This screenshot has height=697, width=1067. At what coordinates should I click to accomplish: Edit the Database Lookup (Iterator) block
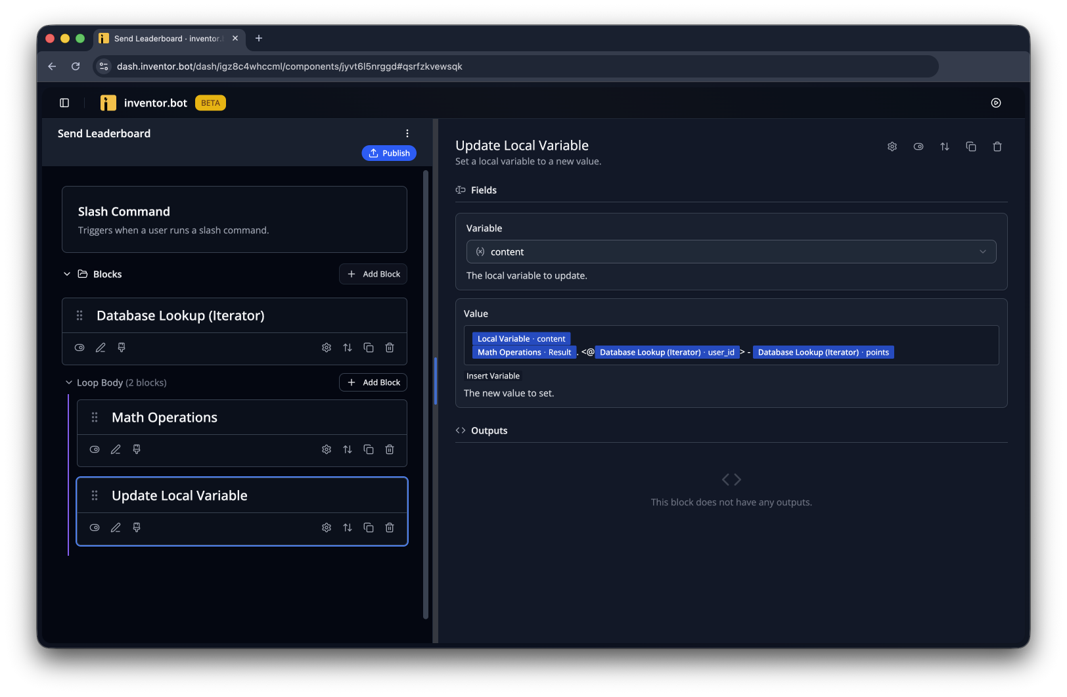tap(101, 348)
